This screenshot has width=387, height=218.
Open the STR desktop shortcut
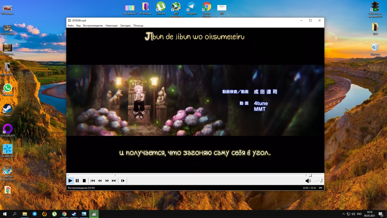pyautogui.click(x=8, y=192)
